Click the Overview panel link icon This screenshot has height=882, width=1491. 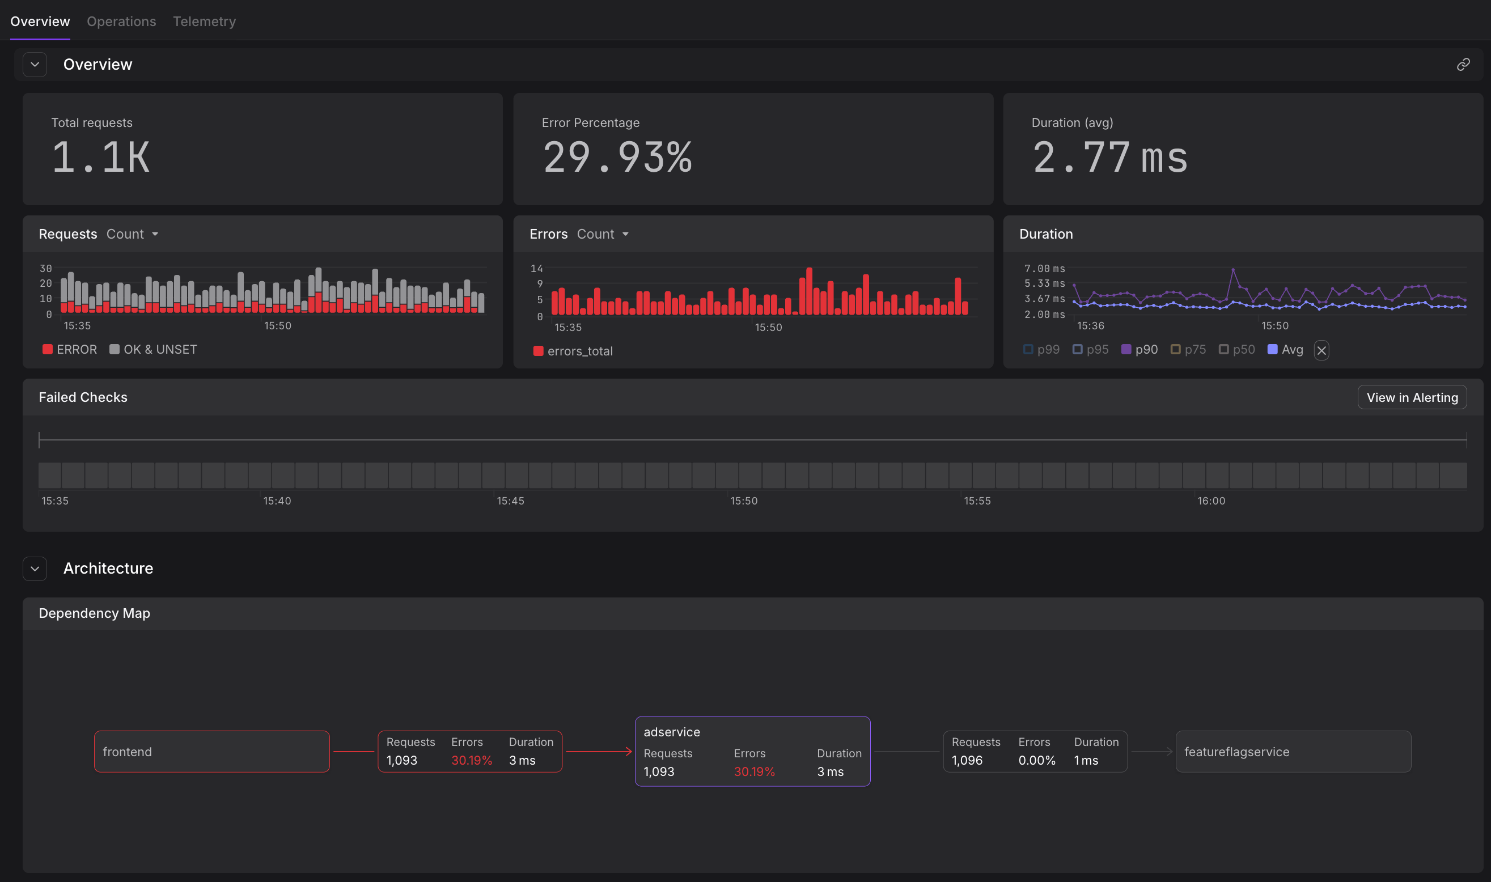pos(1464,64)
